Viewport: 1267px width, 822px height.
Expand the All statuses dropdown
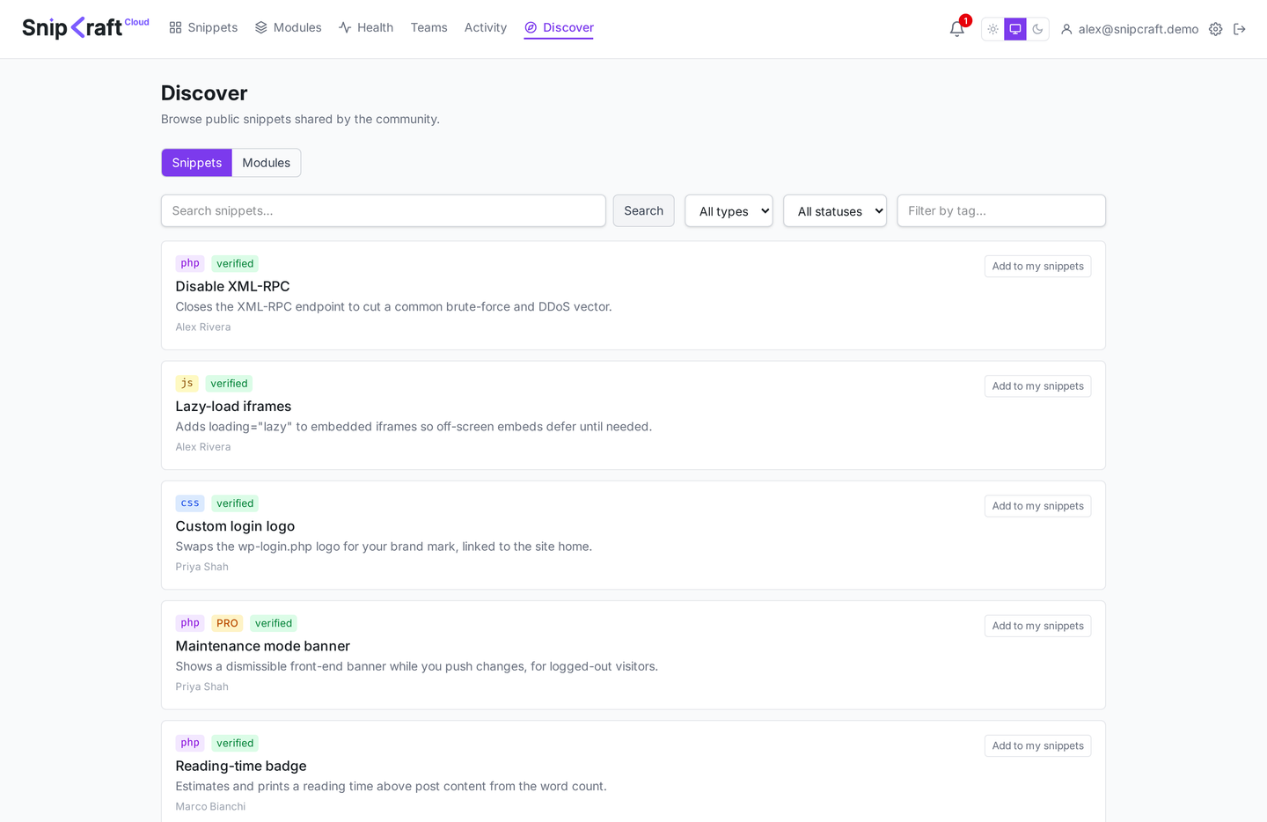click(835, 210)
